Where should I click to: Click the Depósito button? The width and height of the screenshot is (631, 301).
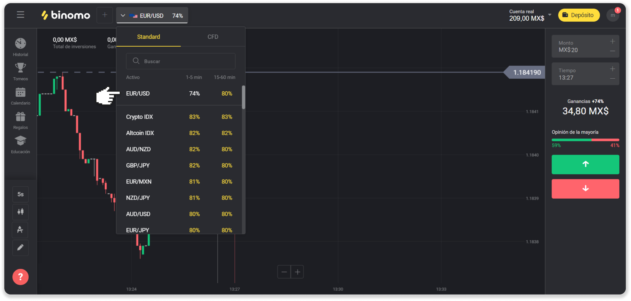click(579, 15)
